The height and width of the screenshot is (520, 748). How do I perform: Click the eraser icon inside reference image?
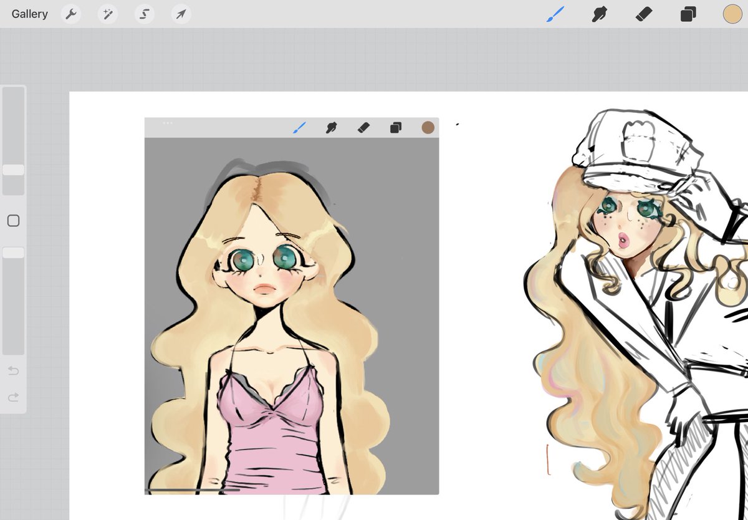[364, 127]
